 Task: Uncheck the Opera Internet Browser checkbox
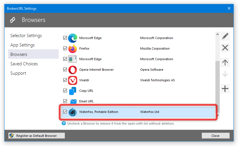[x=65, y=70]
